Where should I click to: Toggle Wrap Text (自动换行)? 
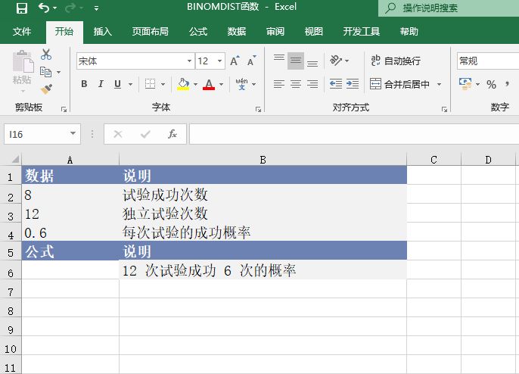[x=396, y=61]
